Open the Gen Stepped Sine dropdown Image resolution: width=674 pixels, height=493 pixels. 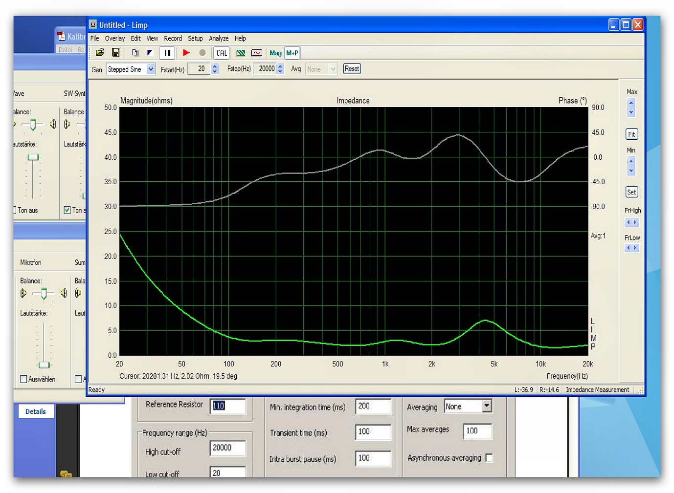pyautogui.click(x=151, y=69)
